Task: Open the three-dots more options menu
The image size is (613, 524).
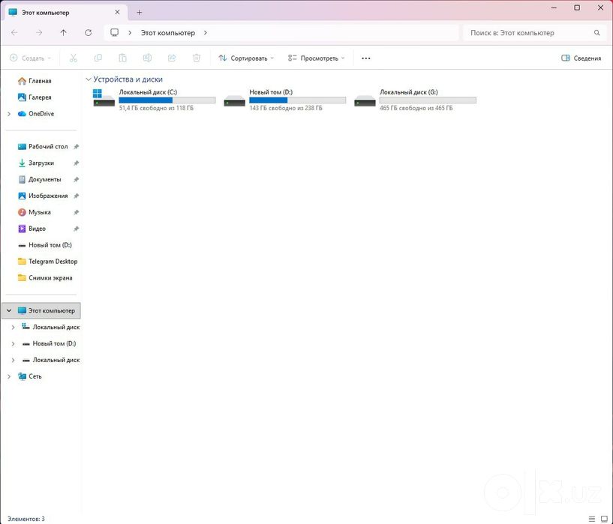Action: coord(366,58)
